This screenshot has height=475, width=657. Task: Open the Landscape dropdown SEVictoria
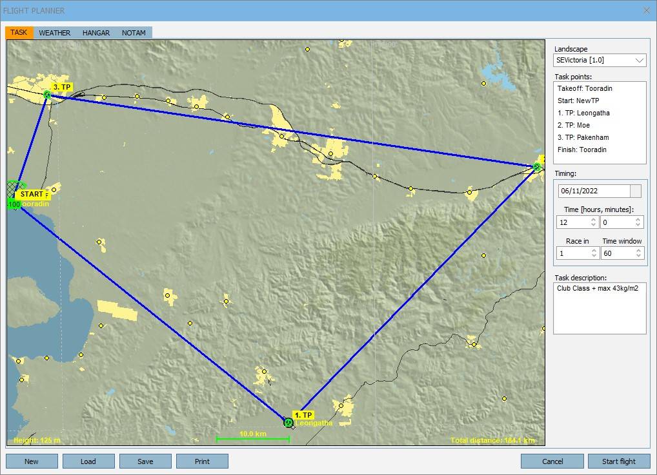(x=600, y=60)
